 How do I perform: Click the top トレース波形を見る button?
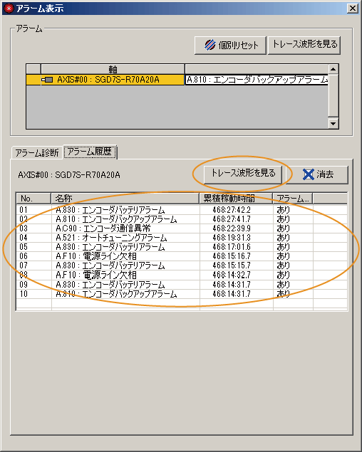point(304,45)
